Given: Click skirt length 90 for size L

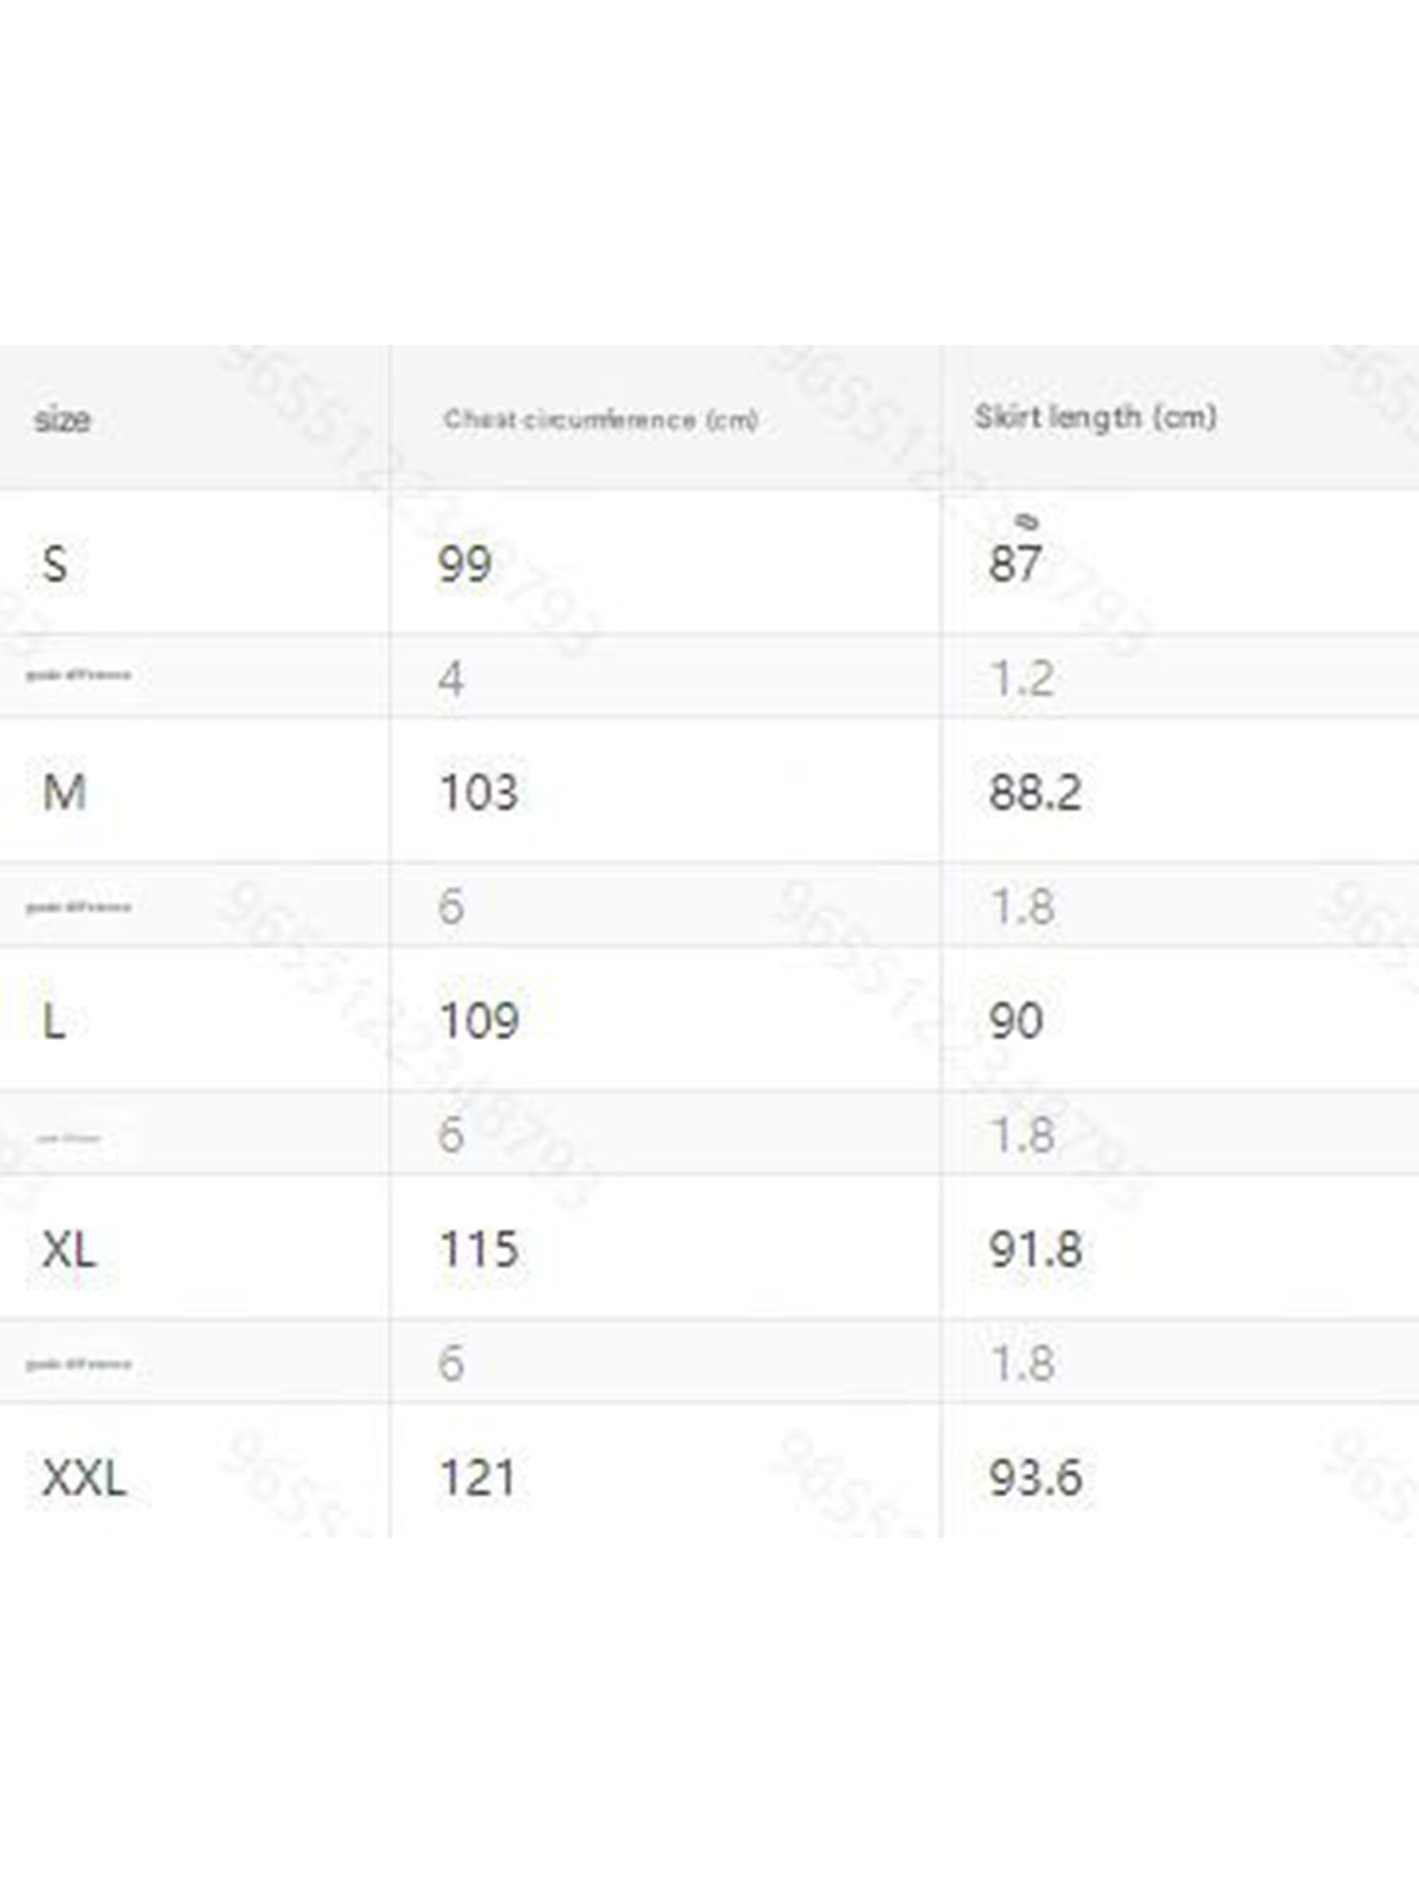Looking at the screenshot, I should click(x=1016, y=1020).
